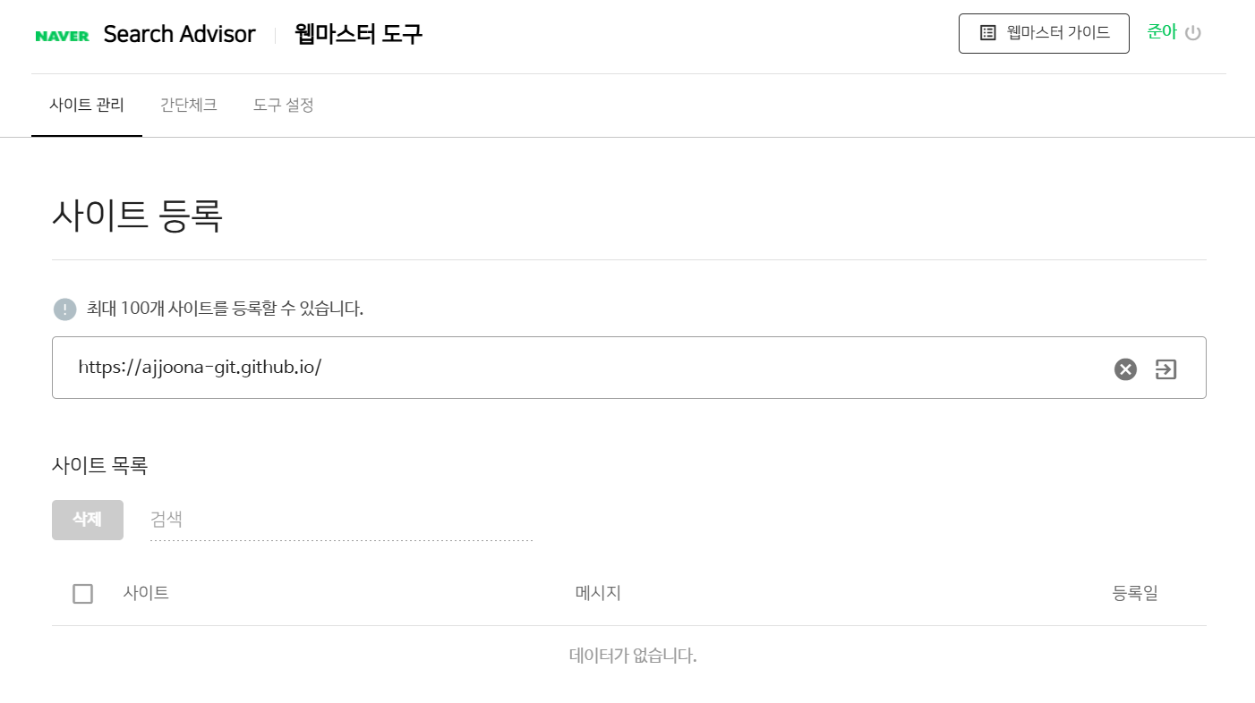Open the 웹마스터 가이드 button
Viewport: 1255px width, 703px height.
click(1044, 33)
